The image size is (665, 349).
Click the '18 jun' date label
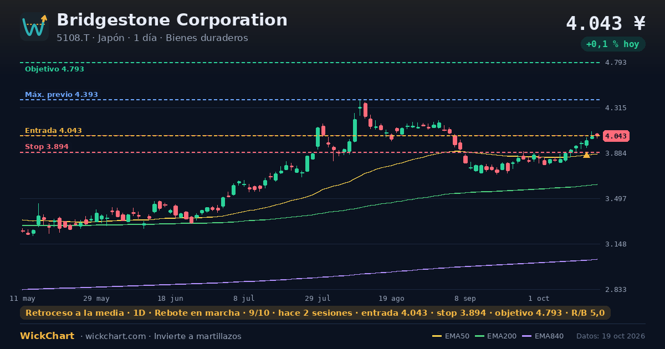[170, 298]
